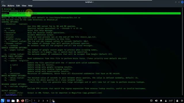Switch to workspace 1
This screenshot has height=103, width=184.
click(34, 101)
